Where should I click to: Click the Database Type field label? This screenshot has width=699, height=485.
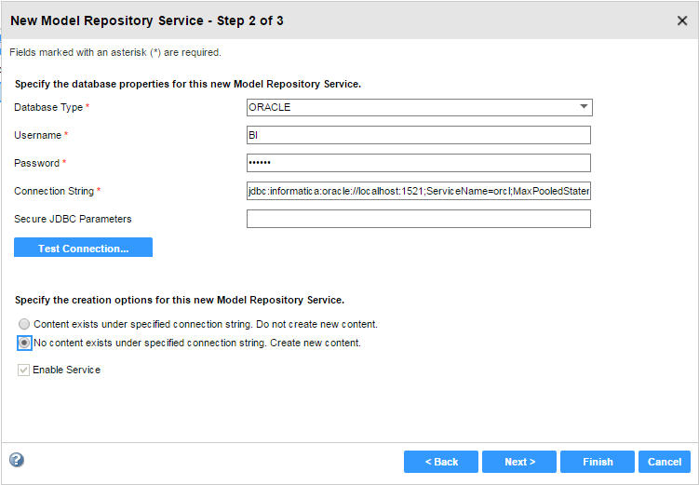[48, 107]
